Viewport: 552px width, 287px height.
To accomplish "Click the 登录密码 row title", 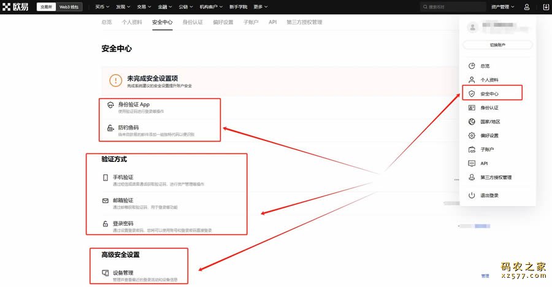I will 123,223.
